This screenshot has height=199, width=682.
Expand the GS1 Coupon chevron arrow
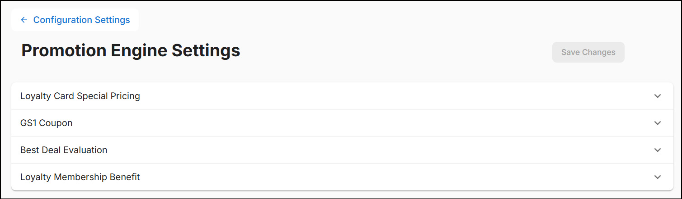(657, 123)
